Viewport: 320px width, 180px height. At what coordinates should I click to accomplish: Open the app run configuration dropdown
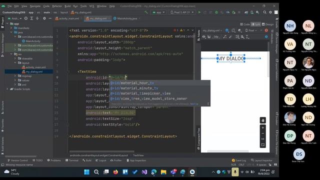point(158,12)
